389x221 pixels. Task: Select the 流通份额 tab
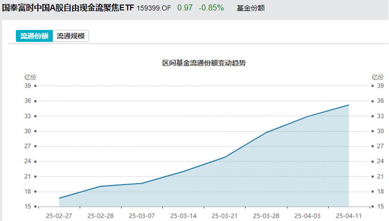(34, 36)
